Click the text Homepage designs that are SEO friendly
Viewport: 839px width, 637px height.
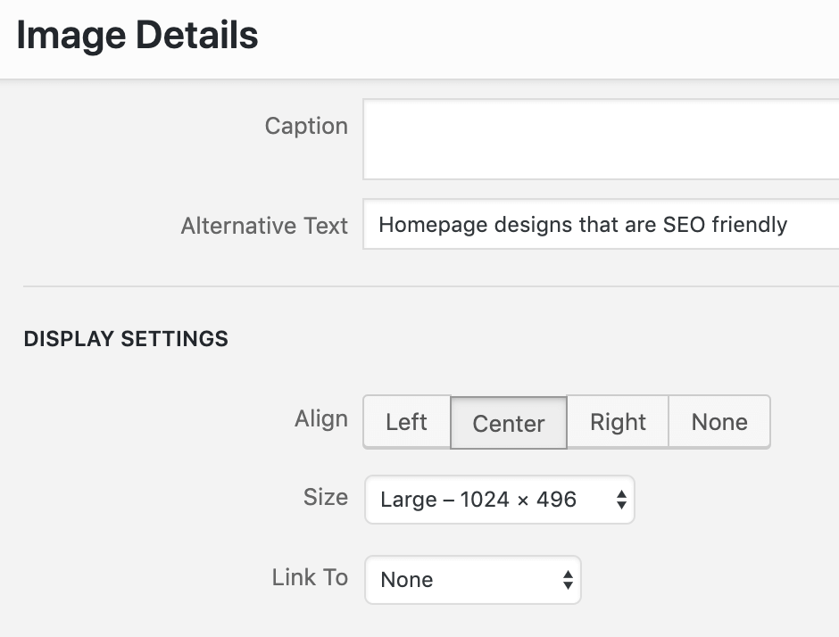point(583,225)
